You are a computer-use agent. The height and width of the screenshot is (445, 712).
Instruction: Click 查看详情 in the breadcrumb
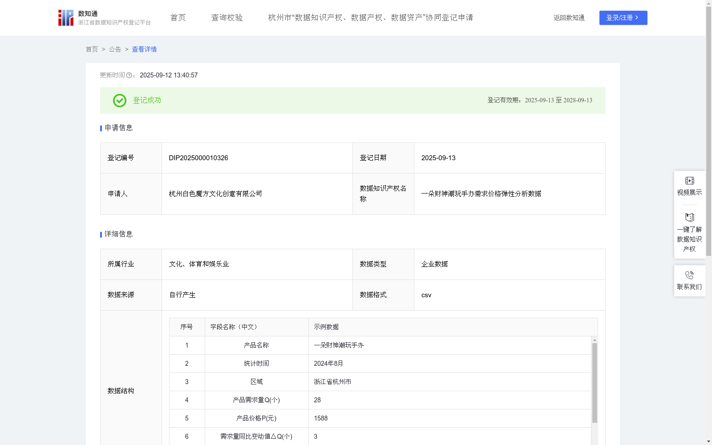click(x=144, y=49)
